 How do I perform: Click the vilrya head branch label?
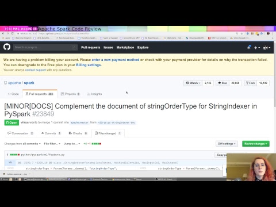coord(117,122)
